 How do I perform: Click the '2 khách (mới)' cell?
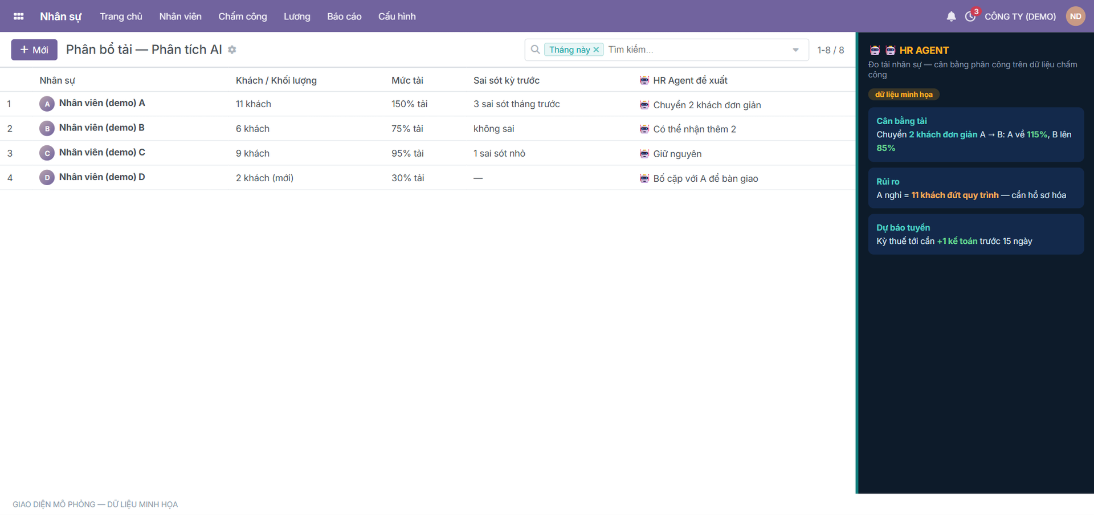264,178
